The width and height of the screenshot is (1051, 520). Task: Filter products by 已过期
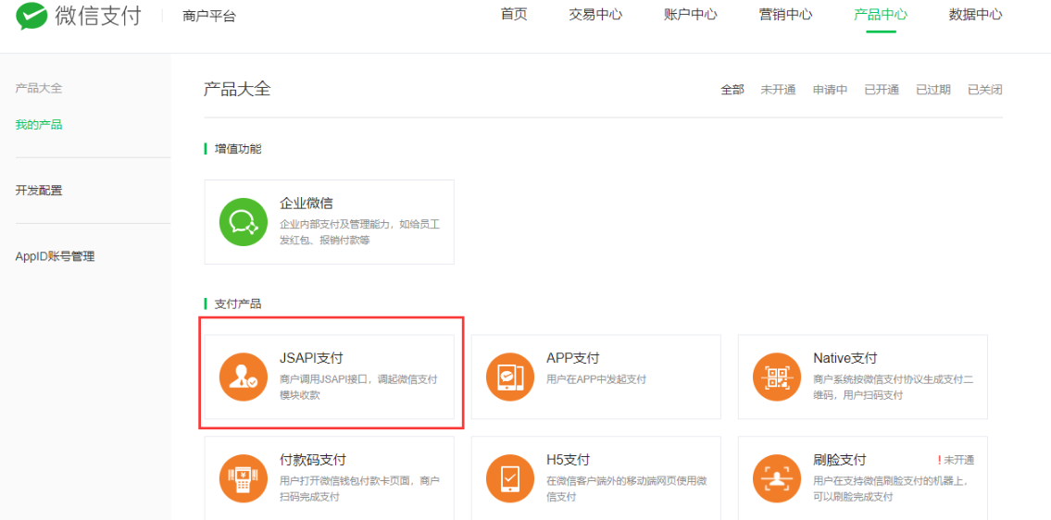coord(933,90)
